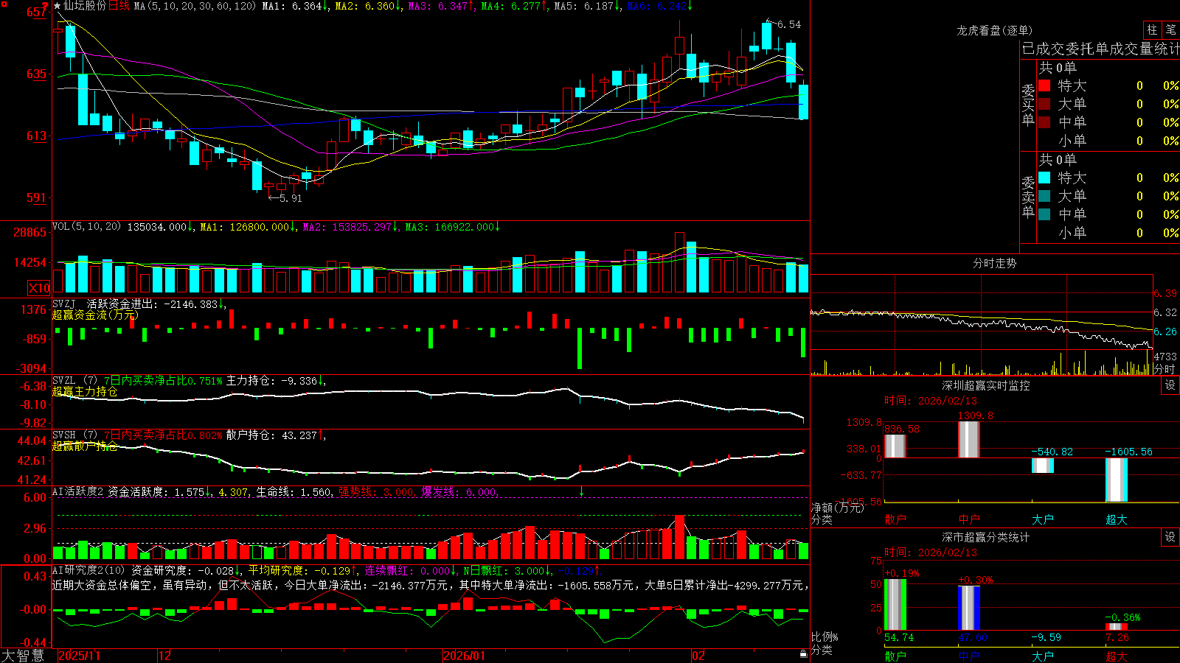1180x663 pixels.
Task: Click the red question mark help icon
Action: (x=45, y=6)
